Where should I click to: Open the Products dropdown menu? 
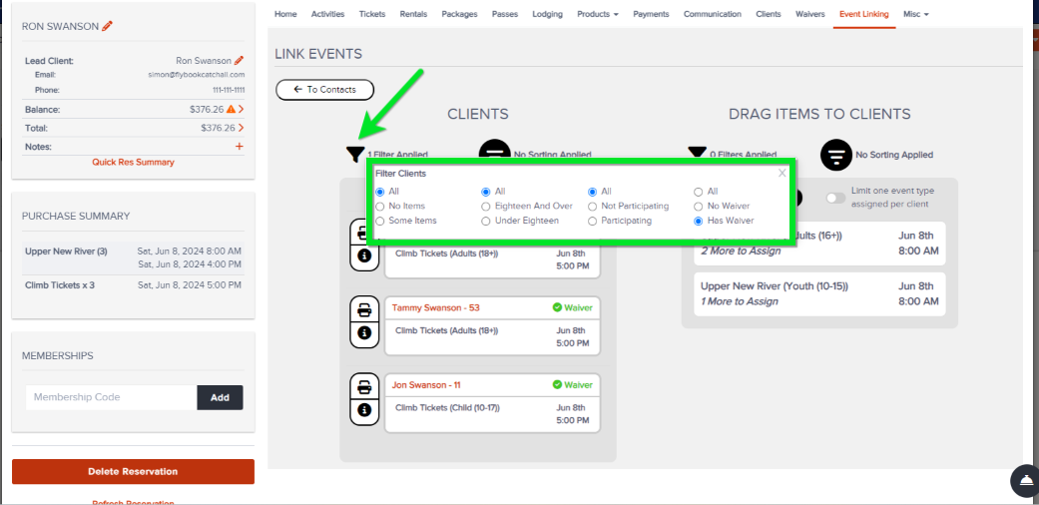coord(598,14)
